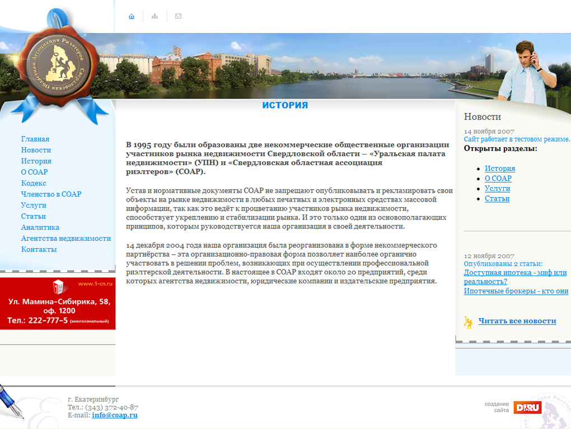Image resolution: width=571 pixels, height=429 pixels.
Task: Go to Агентства недвижимости page
Action: (66, 239)
